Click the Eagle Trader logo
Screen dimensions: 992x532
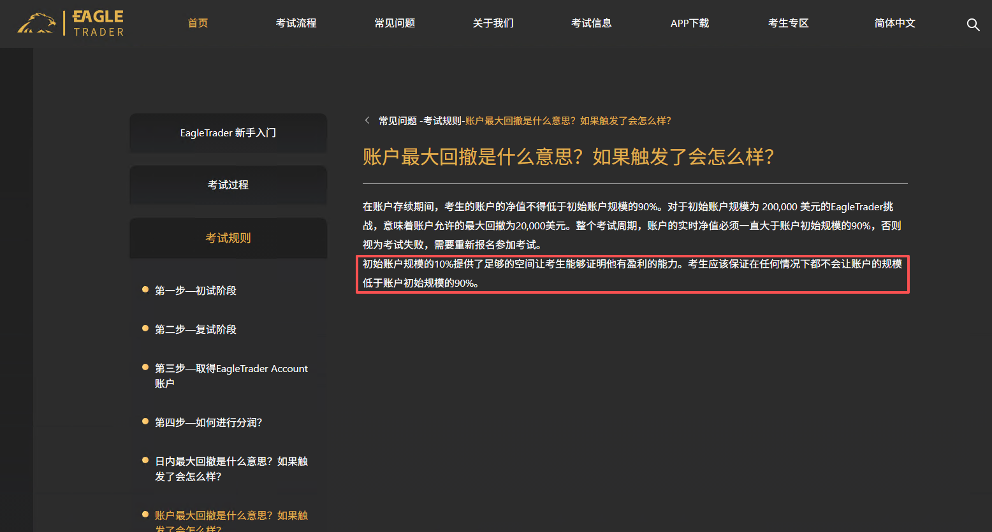71,24
